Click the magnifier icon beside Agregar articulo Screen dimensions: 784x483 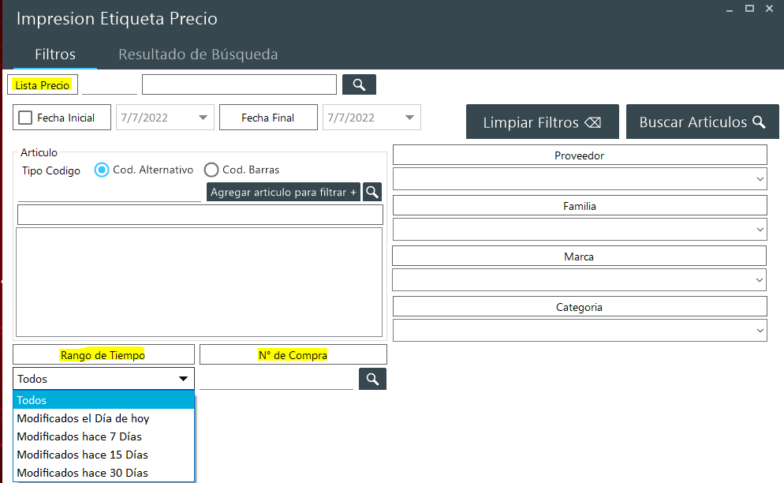372,192
